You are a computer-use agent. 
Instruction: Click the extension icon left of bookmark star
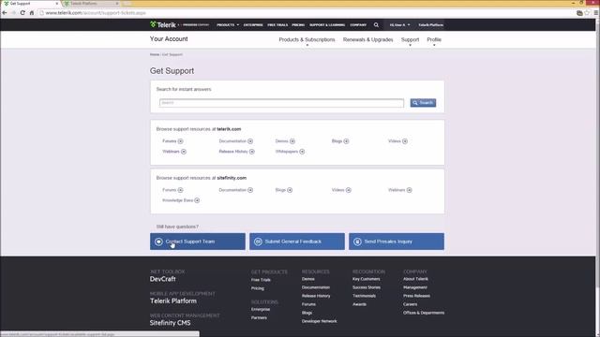[x=579, y=13]
